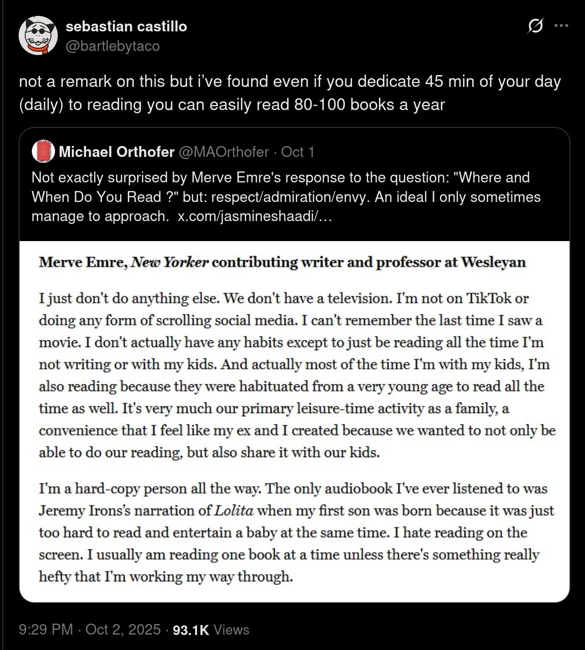Click the main post text about 80-100 books
The width and height of the screenshot is (585, 650).
tap(290, 93)
